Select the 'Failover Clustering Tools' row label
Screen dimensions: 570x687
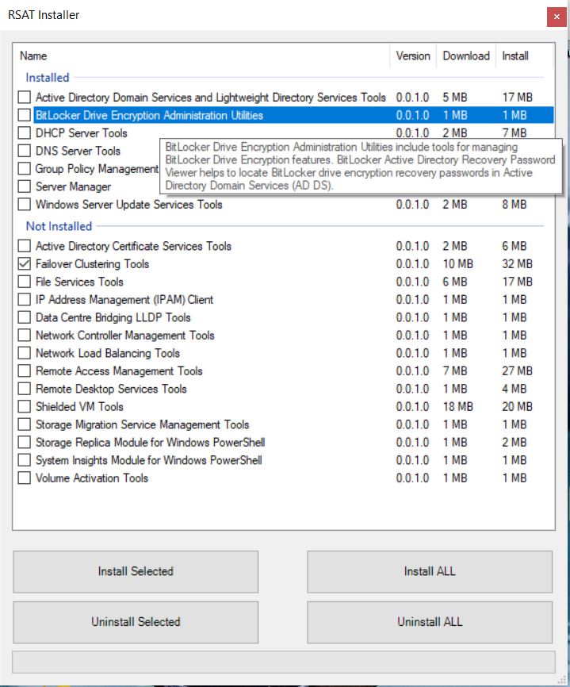pos(93,263)
